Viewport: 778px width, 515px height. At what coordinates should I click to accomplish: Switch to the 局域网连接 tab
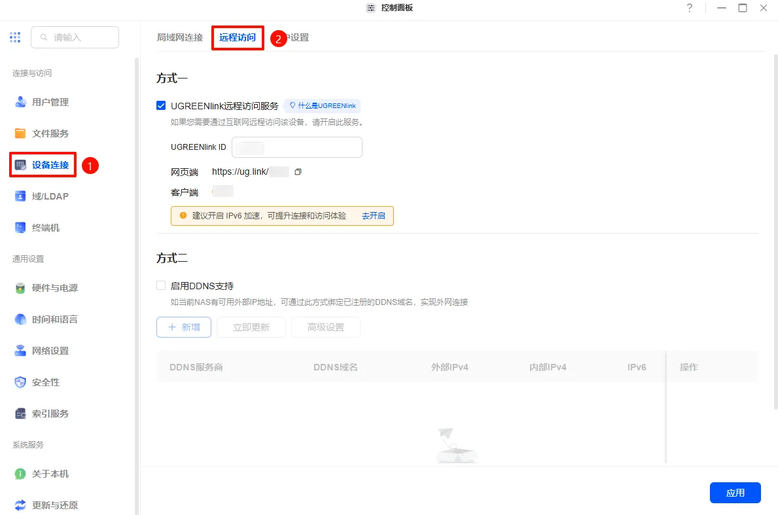(x=180, y=37)
